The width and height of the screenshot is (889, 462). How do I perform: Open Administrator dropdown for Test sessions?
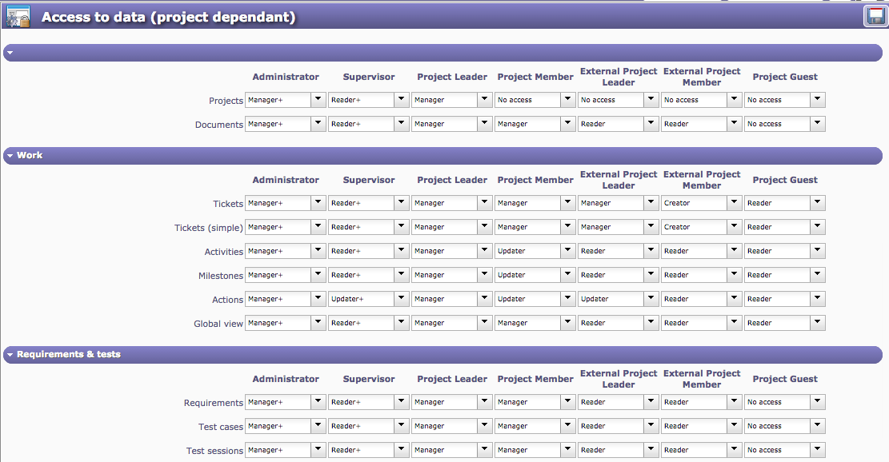[x=318, y=450]
